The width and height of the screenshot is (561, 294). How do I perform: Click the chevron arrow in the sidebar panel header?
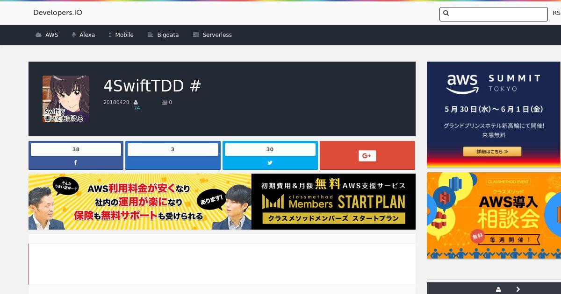518,289
